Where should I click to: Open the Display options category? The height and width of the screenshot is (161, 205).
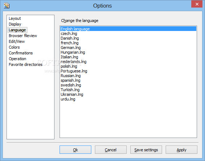[15, 24]
